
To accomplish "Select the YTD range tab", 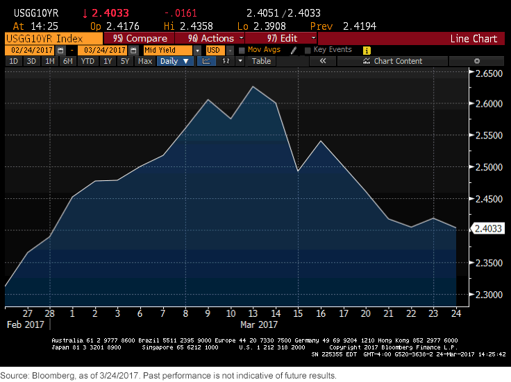I will [87, 61].
